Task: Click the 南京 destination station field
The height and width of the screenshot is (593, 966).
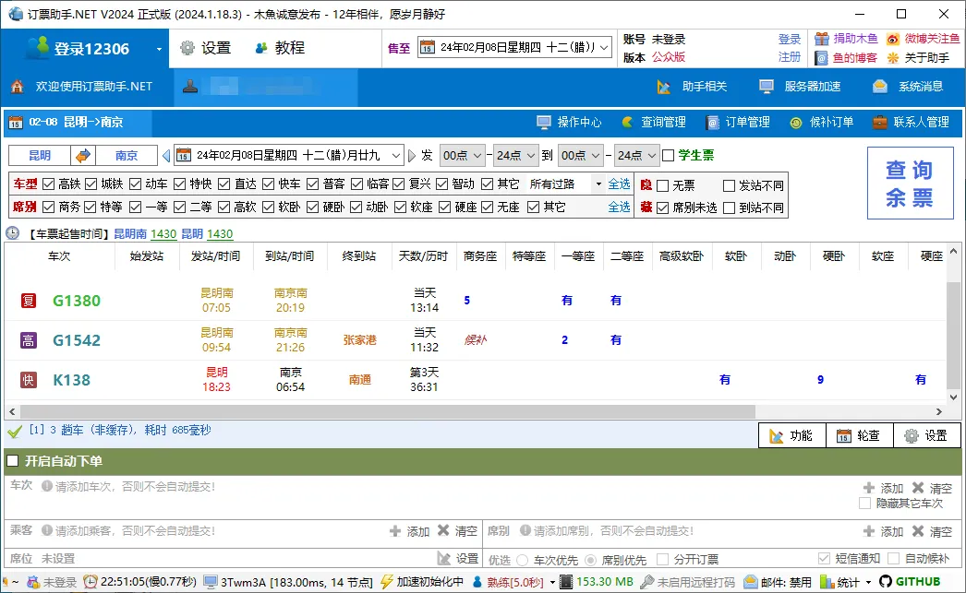Action: click(127, 156)
